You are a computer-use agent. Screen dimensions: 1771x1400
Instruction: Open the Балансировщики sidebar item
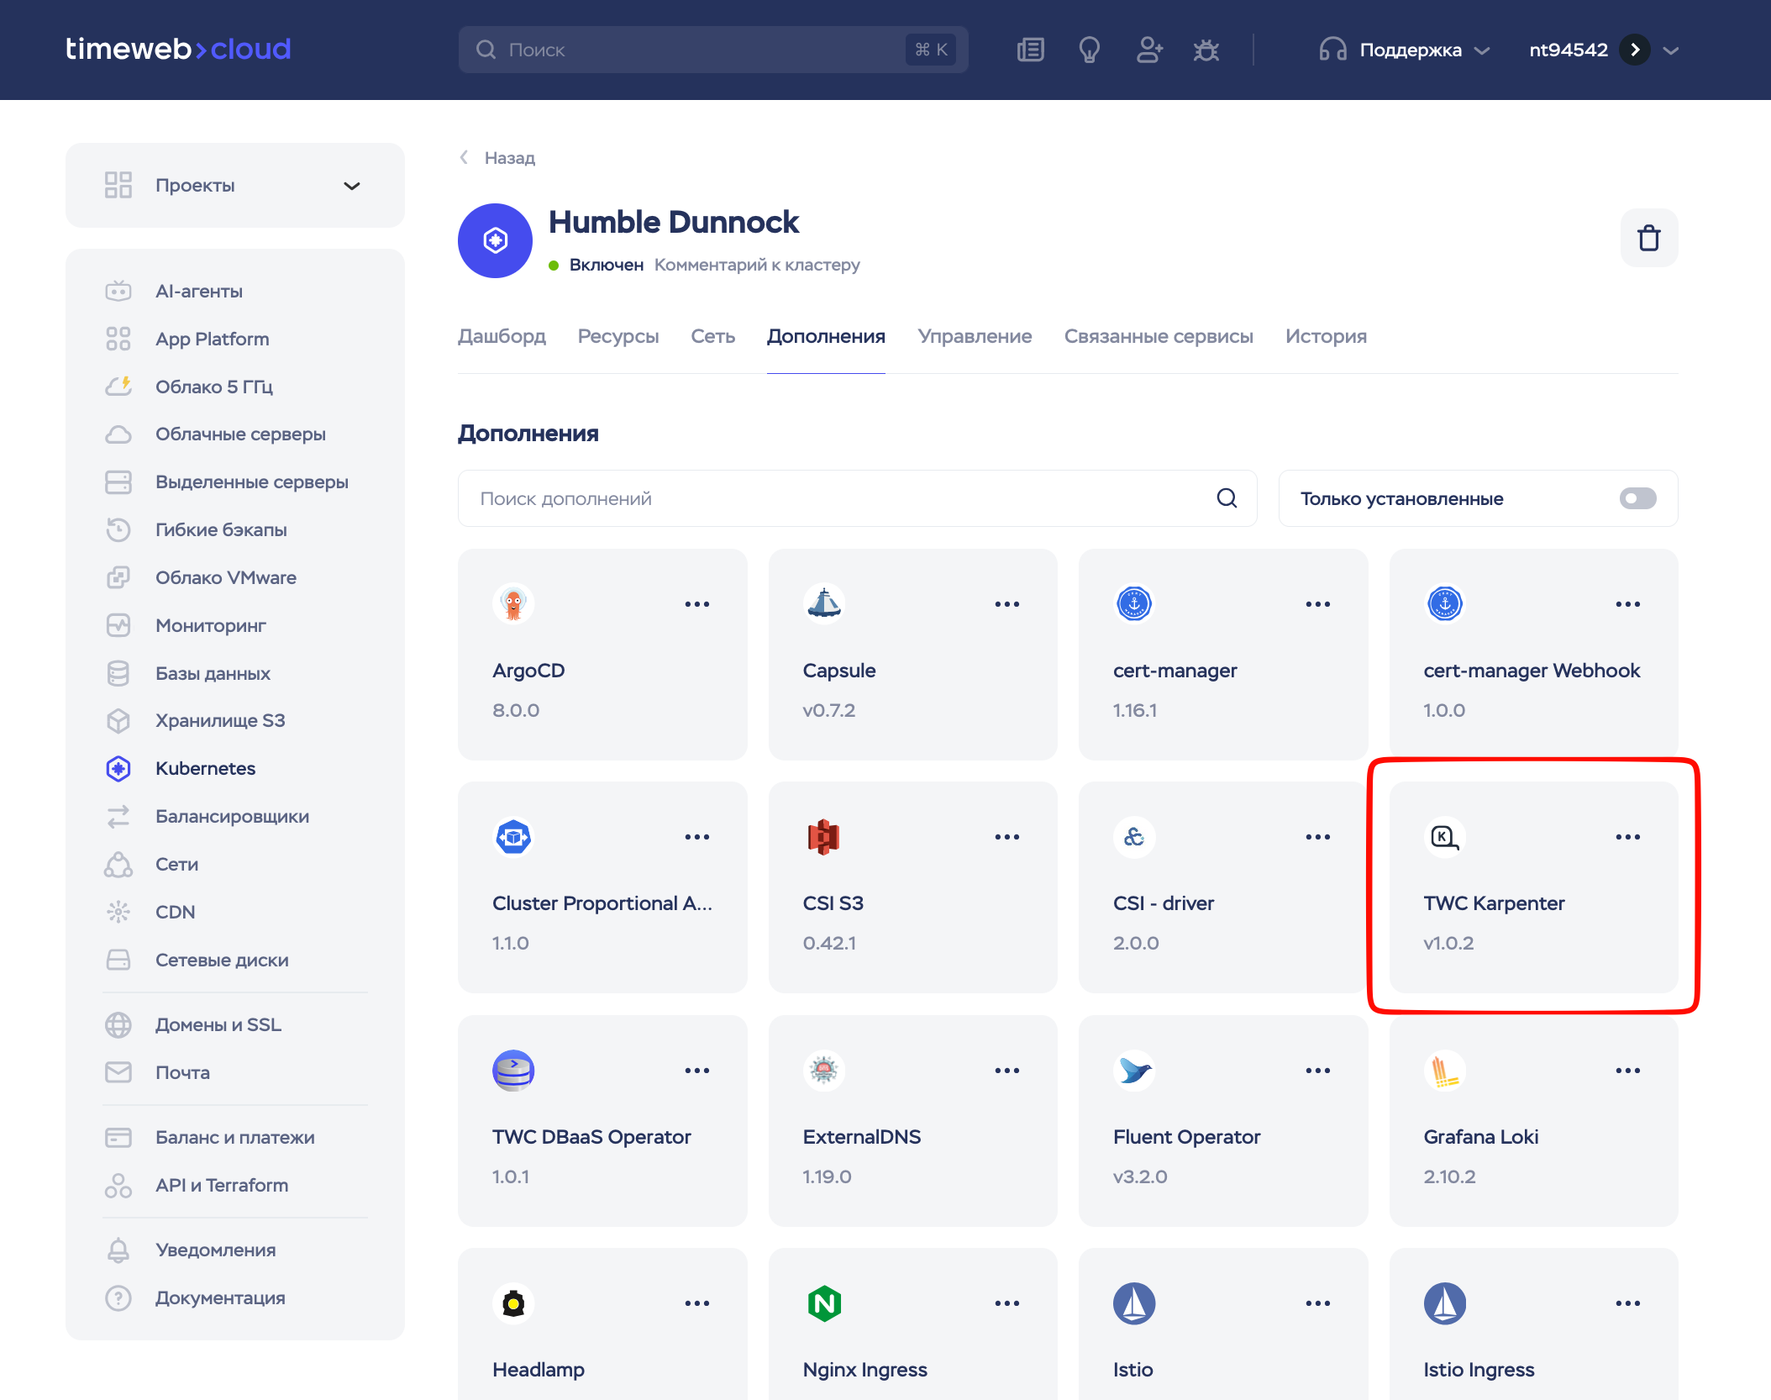click(x=233, y=816)
